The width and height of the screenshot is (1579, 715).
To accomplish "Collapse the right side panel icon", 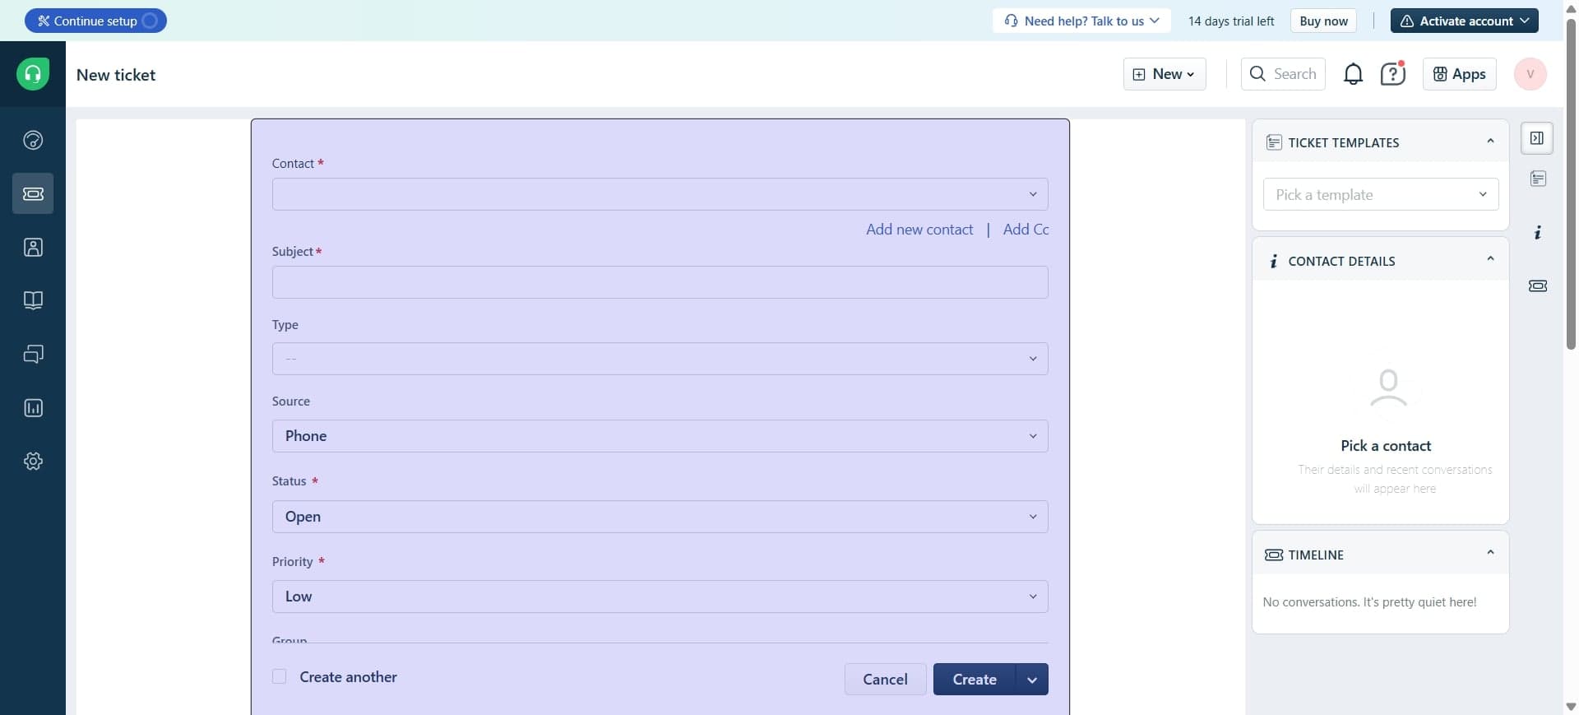I will click(1536, 138).
